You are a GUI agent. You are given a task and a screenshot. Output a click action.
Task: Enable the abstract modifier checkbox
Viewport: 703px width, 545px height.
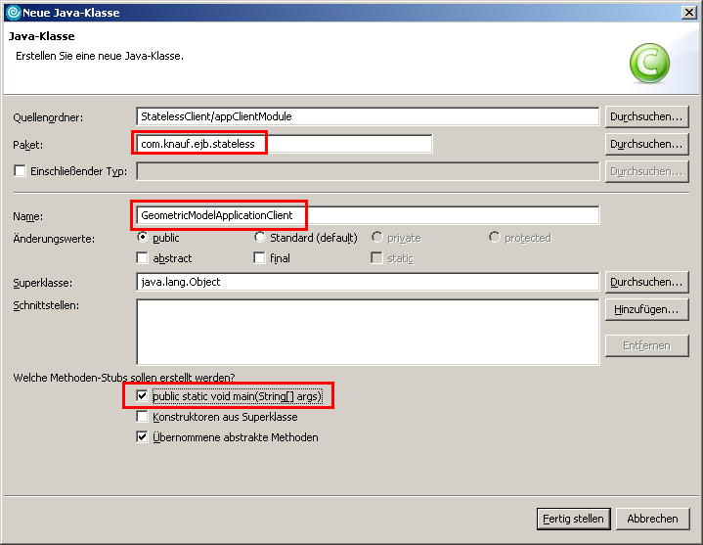(x=143, y=258)
